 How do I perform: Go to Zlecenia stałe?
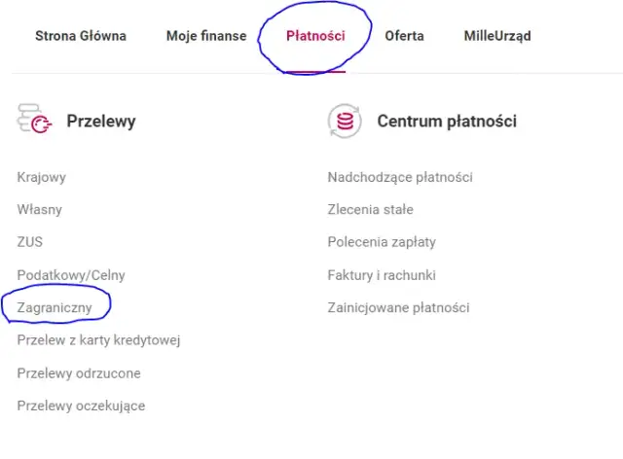click(370, 209)
